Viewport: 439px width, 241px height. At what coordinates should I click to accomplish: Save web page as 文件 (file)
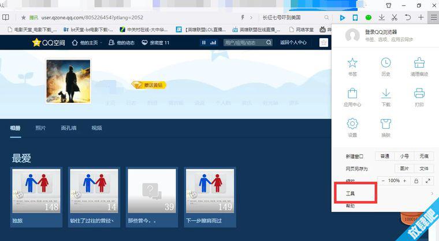pyautogui.click(x=424, y=168)
